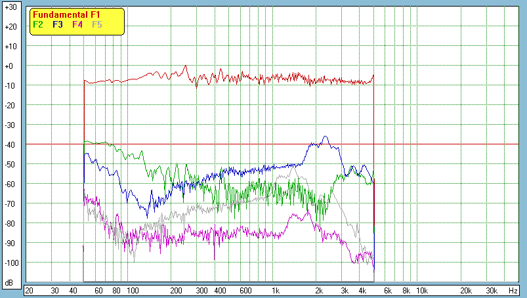Click the -80 dB axis label
This screenshot has height=298, width=527.
pyautogui.click(x=10, y=223)
